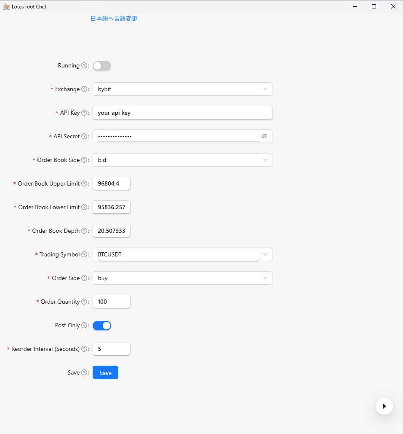Switch language via the Japanese link
The width and height of the screenshot is (403, 434).
click(x=114, y=19)
